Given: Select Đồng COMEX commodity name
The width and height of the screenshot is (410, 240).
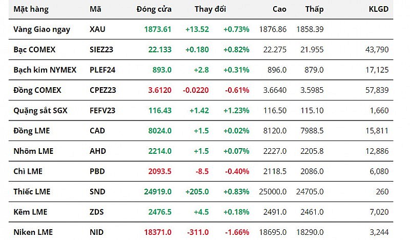Looking at the screenshot, I should coord(37,90).
